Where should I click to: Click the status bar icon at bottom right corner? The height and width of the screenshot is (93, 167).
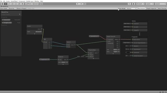pyautogui.click(x=166, y=92)
